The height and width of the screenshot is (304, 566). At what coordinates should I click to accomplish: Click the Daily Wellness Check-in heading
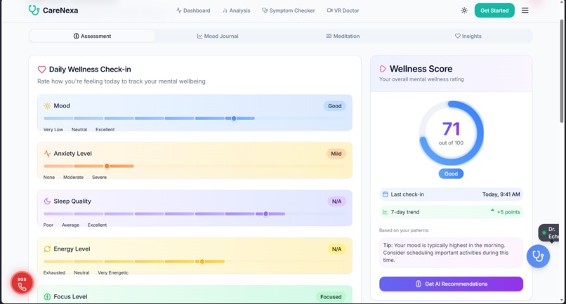[x=90, y=70]
